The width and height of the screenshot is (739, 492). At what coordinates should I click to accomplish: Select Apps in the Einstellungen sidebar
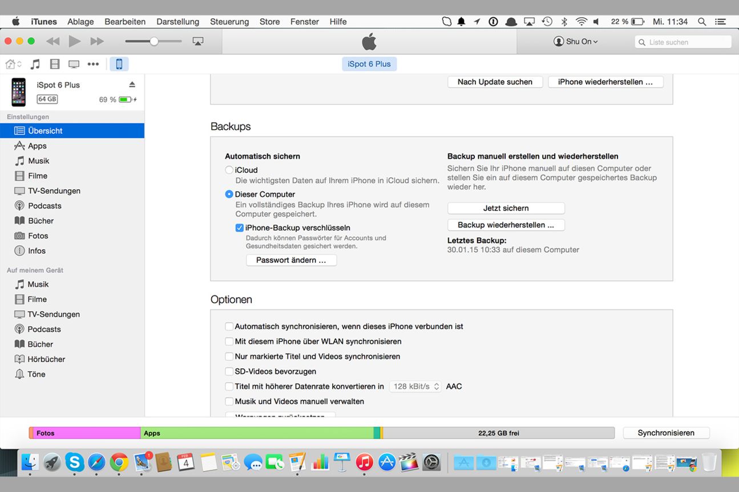[37, 146]
